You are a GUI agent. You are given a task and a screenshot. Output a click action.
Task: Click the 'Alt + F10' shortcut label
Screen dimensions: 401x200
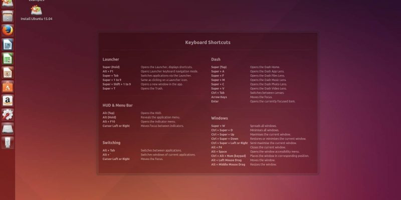[109, 121]
